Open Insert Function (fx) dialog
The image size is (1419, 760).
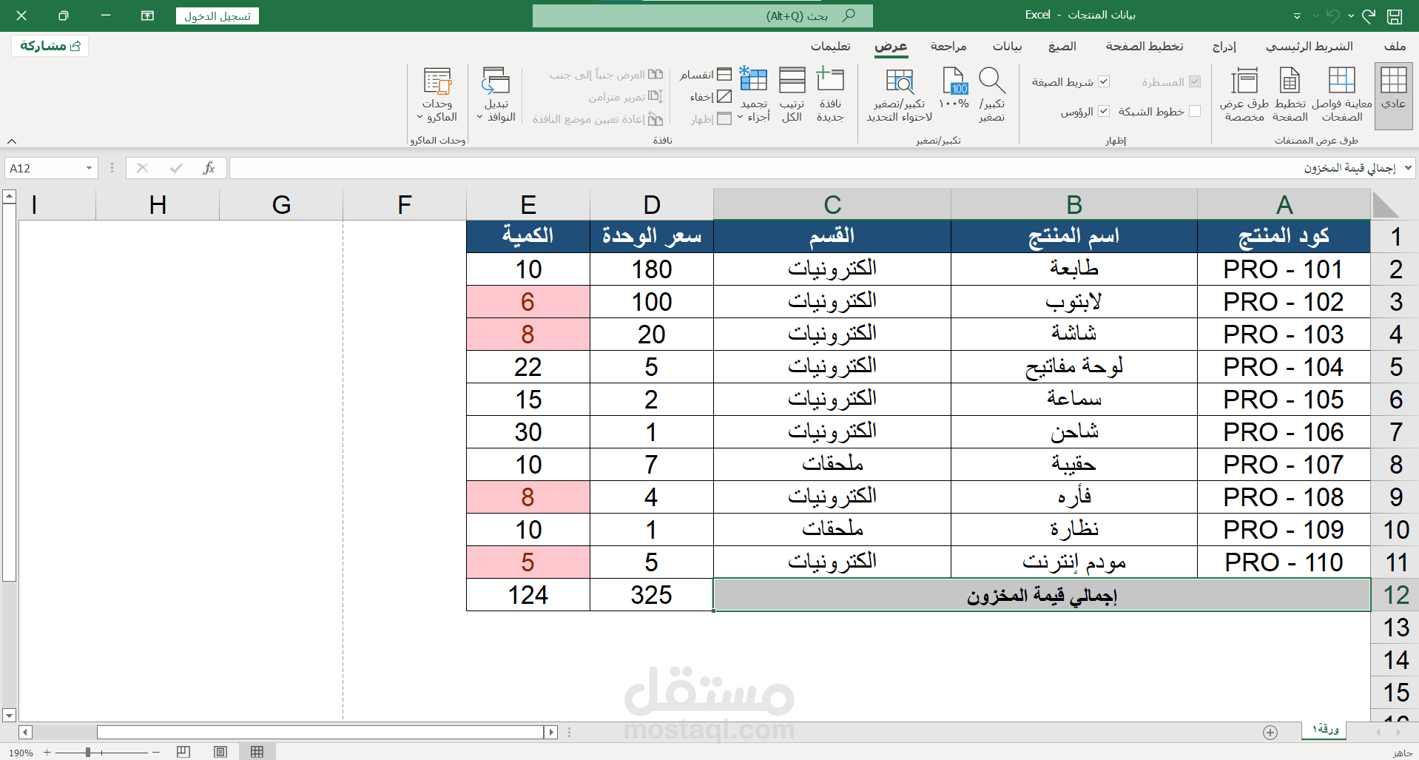pyautogui.click(x=209, y=169)
